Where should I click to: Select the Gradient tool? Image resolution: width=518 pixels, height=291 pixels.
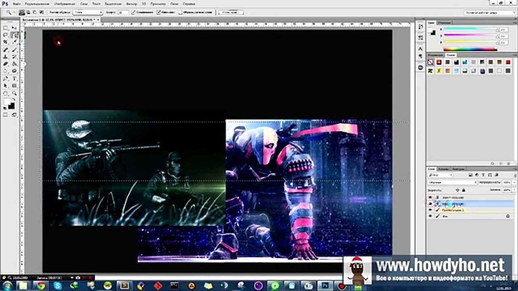pyautogui.click(x=14, y=64)
